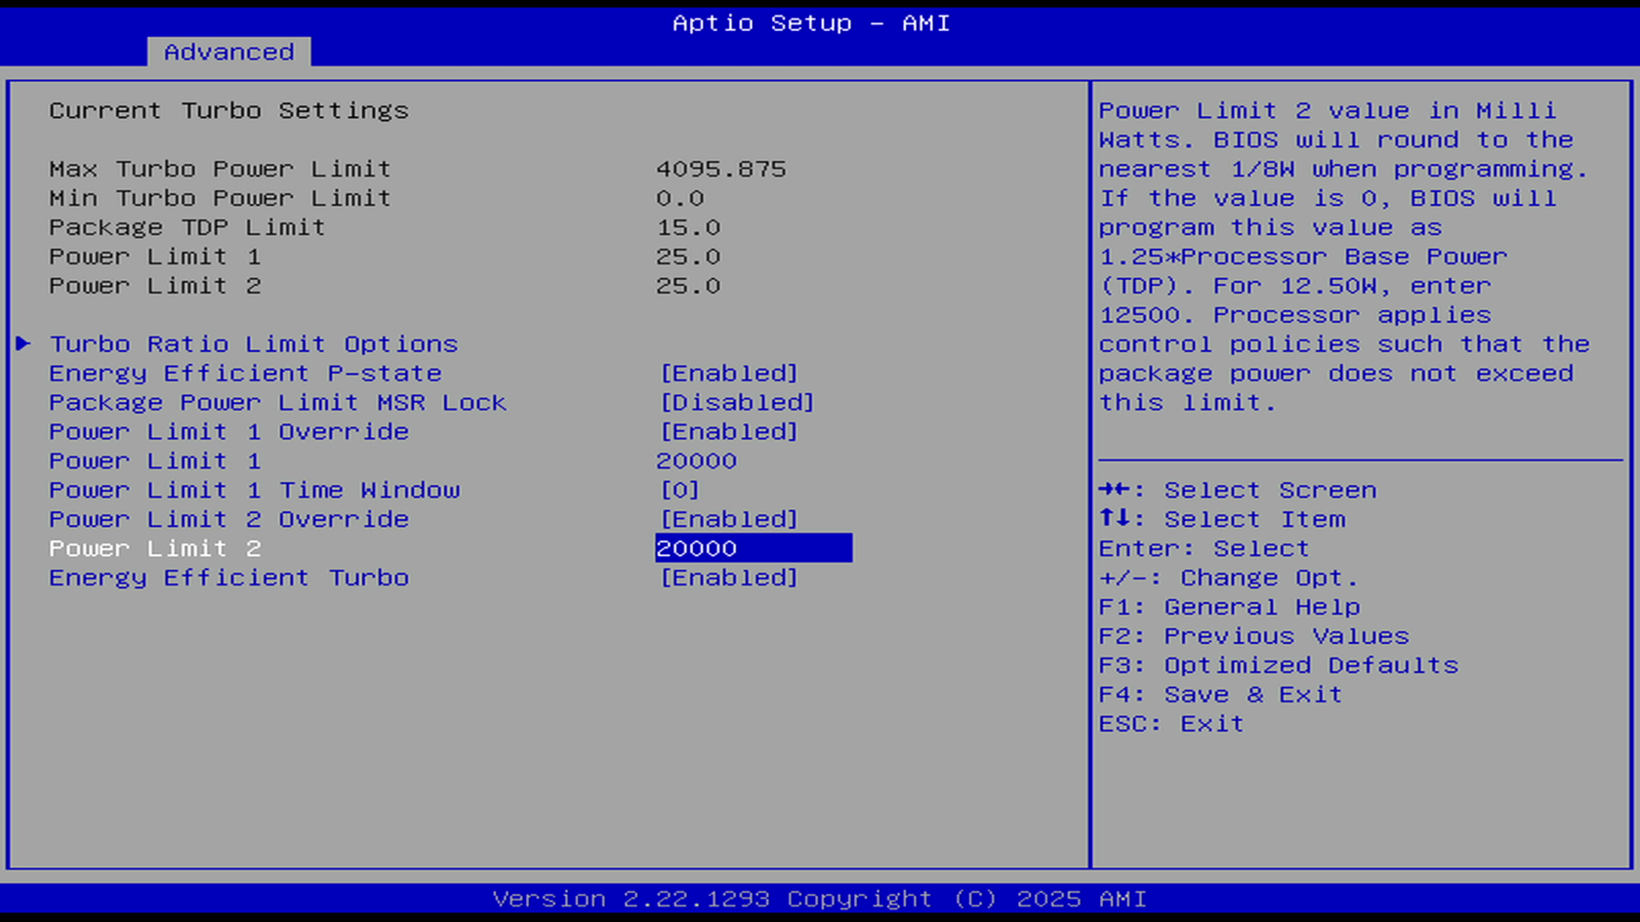Click the left-right arrows Select Screen hint
The image size is (1640, 922).
(x=1238, y=491)
